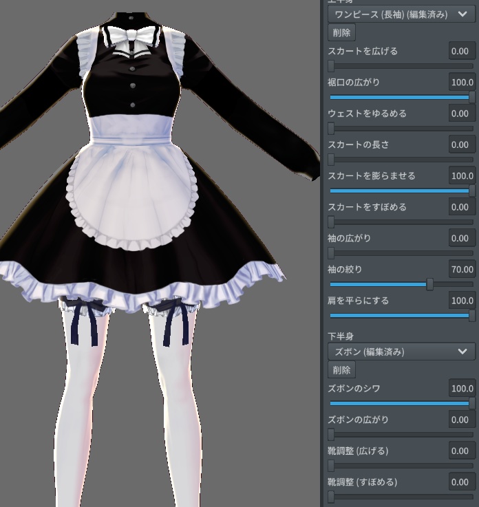
Task: Click the スカートを広げる value field
Action: tap(462, 51)
